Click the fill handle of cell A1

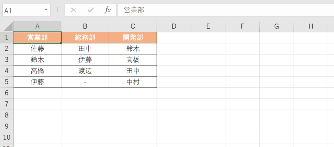point(61,43)
